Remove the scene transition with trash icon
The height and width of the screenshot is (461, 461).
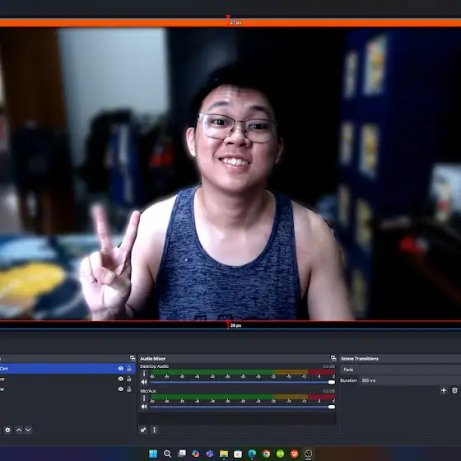(454, 390)
